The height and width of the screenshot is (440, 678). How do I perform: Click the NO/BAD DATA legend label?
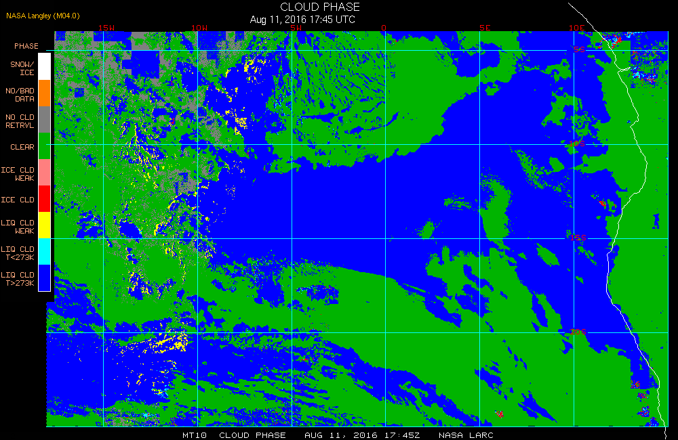20,95
